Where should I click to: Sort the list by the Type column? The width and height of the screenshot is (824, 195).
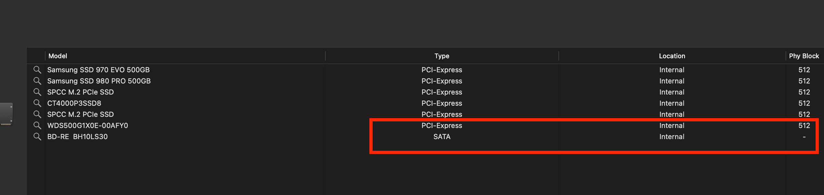pos(441,56)
